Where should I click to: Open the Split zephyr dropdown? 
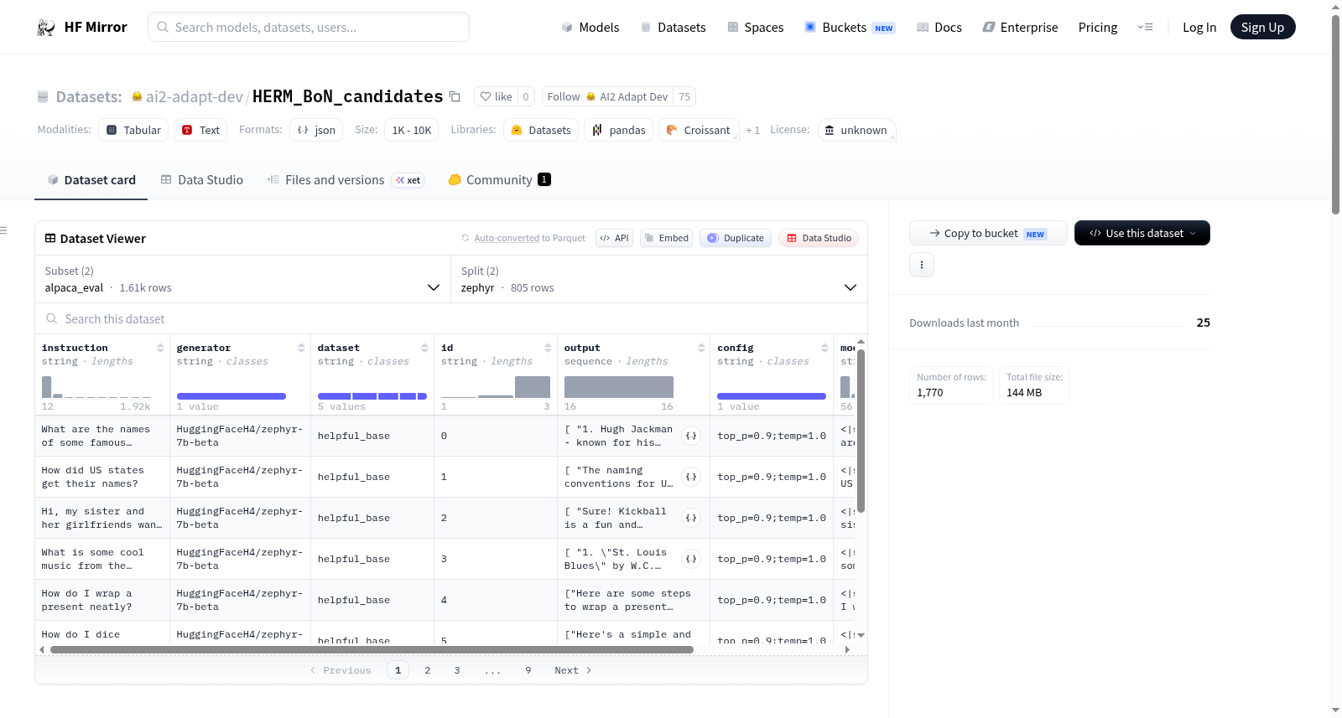click(x=658, y=279)
